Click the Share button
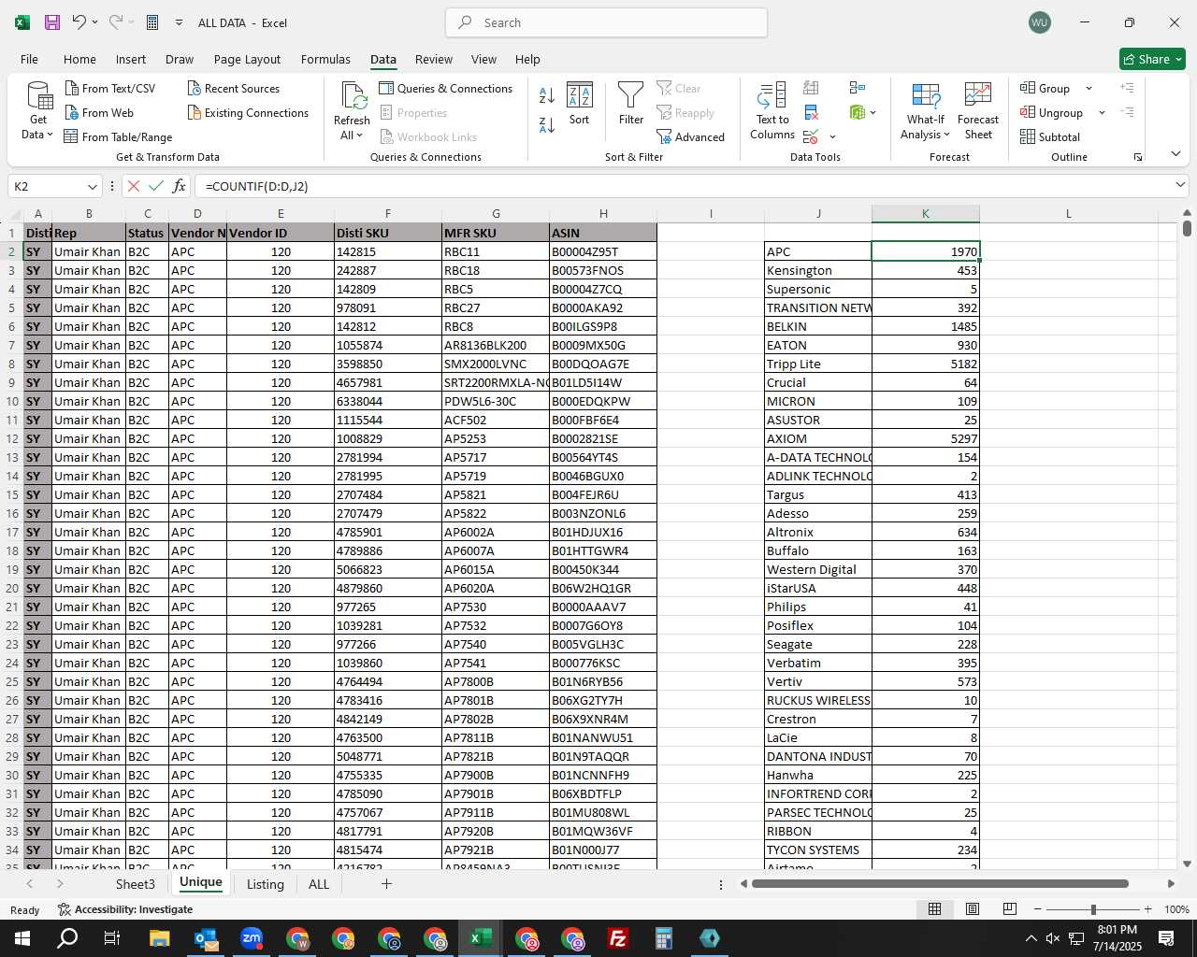The height and width of the screenshot is (957, 1197). click(x=1152, y=59)
